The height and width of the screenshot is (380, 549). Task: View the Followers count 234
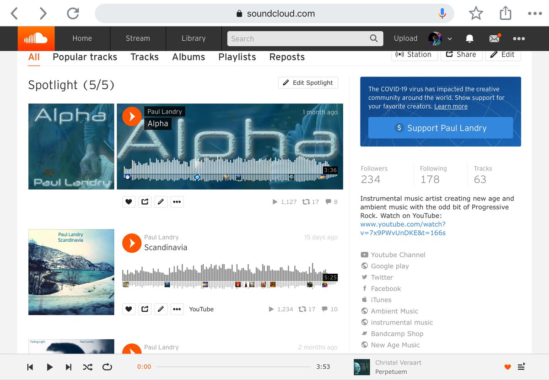coord(371,179)
